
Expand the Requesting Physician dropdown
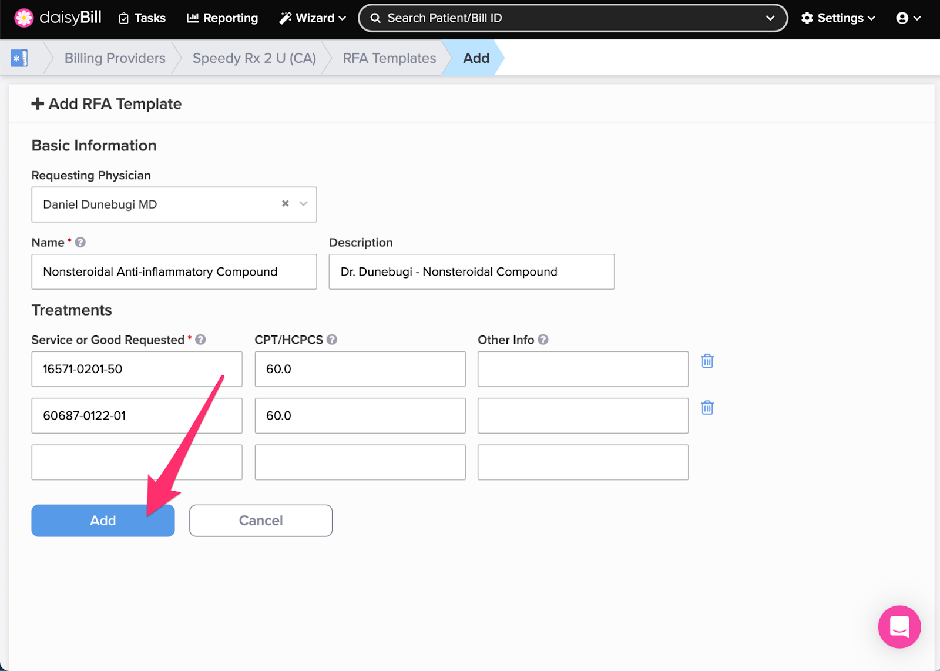304,204
